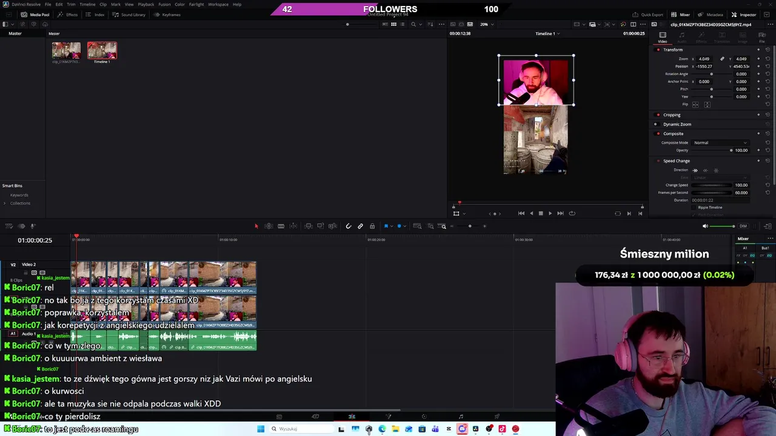
Task: Open the marker color dropdown arrow
Action: pyautogui.click(x=404, y=226)
